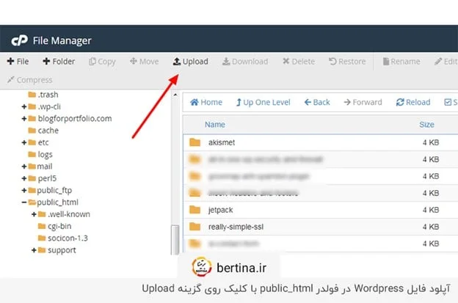The height and width of the screenshot is (303, 458).
Task: Click the Compress tool
Action: (x=29, y=80)
